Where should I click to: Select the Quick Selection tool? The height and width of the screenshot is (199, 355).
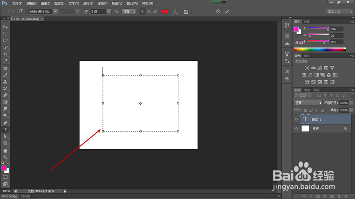coord(5,47)
